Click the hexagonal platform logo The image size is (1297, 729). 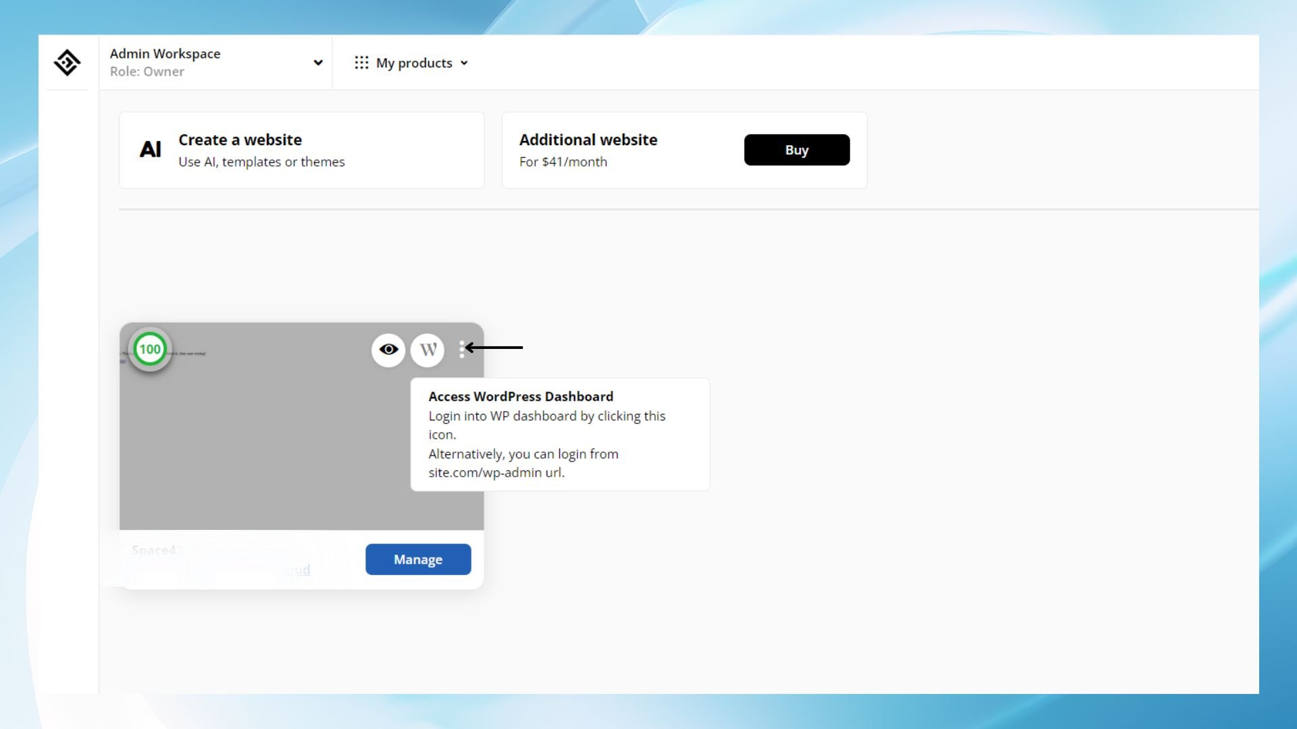point(67,63)
